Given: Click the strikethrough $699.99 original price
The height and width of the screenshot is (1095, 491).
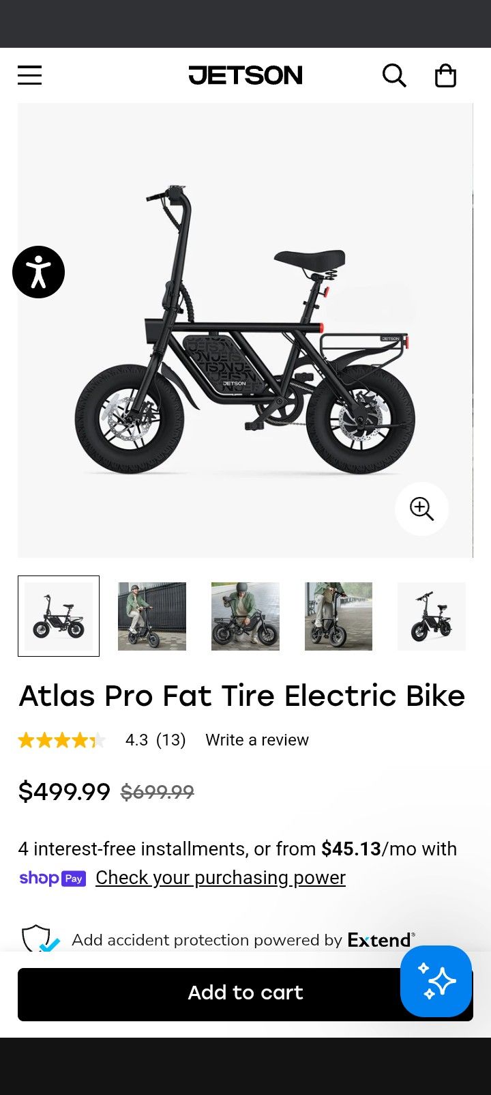Looking at the screenshot, I should pos(155,792).
